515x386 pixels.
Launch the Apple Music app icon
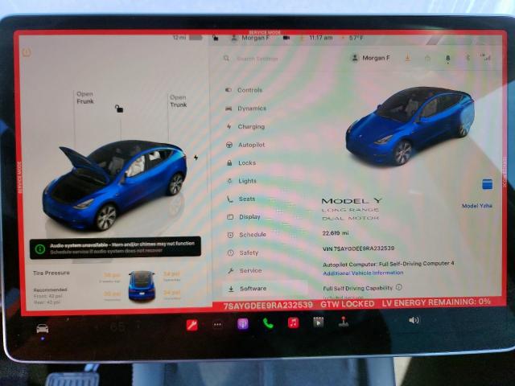point(293,322)
